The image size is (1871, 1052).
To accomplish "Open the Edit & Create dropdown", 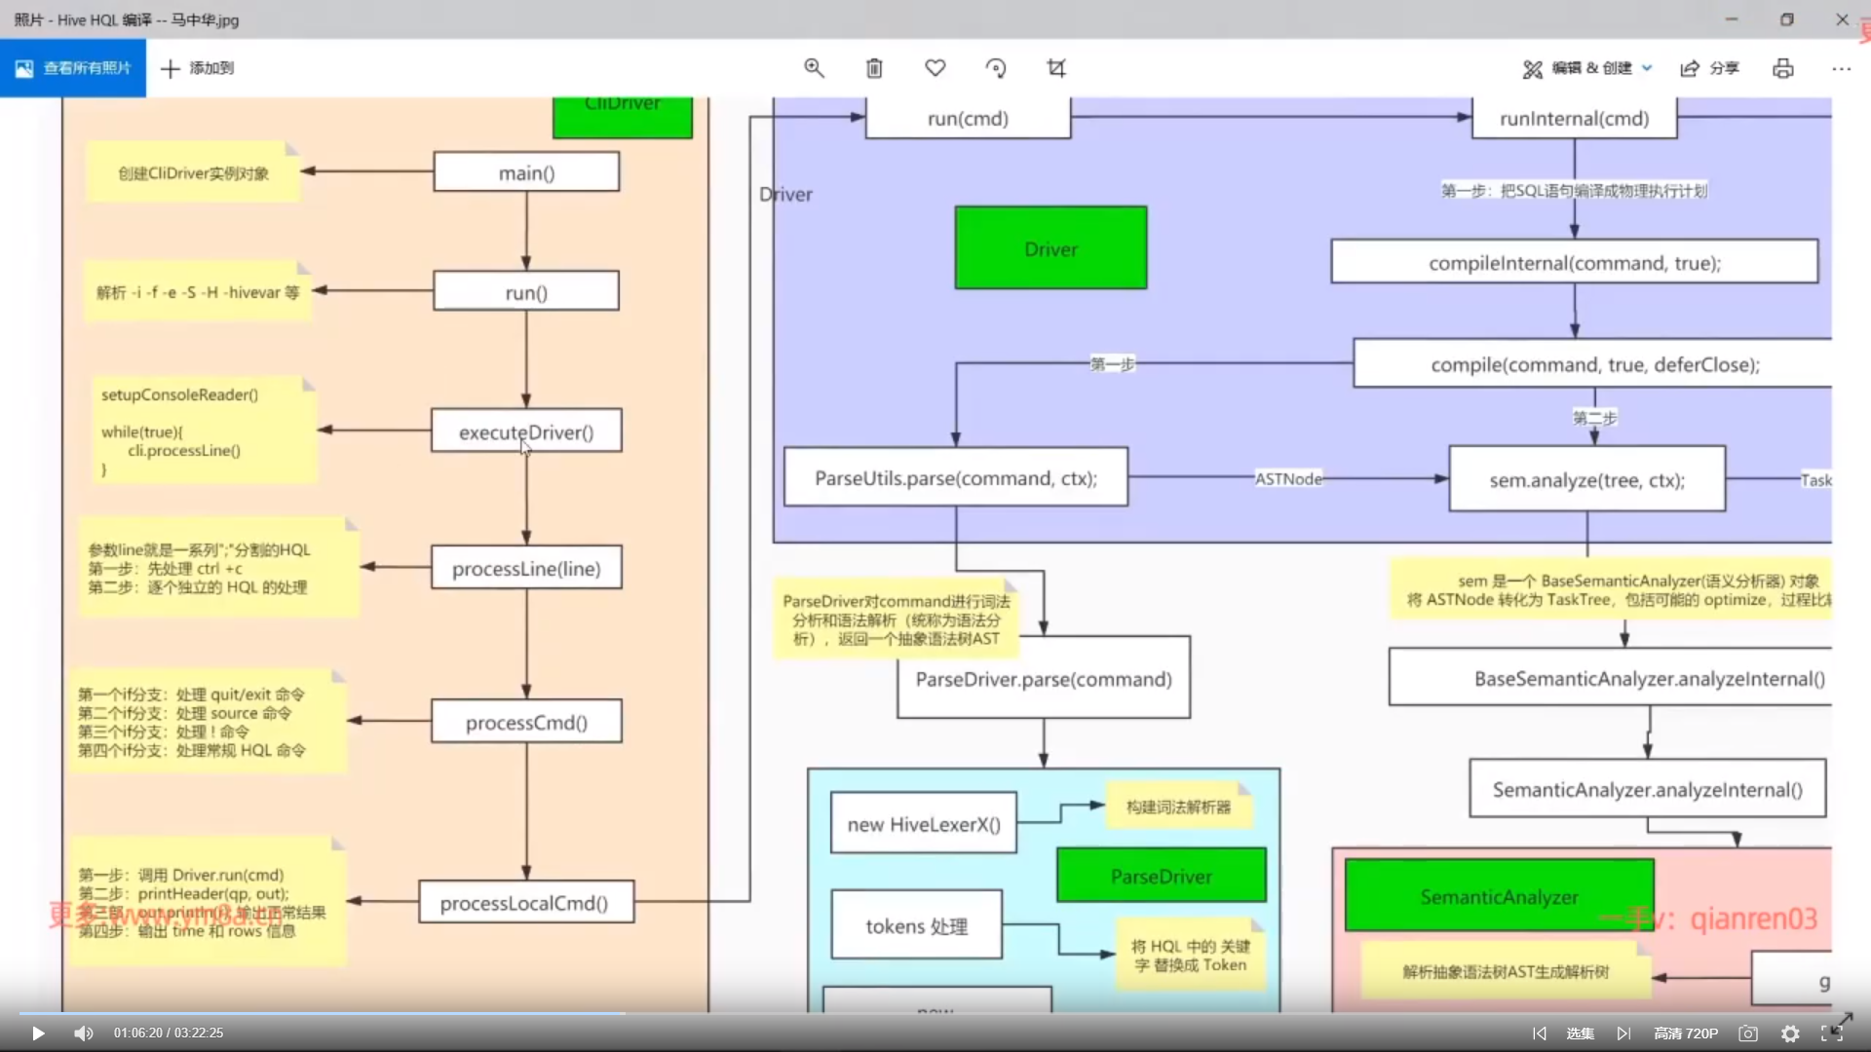I will 1587,68.
